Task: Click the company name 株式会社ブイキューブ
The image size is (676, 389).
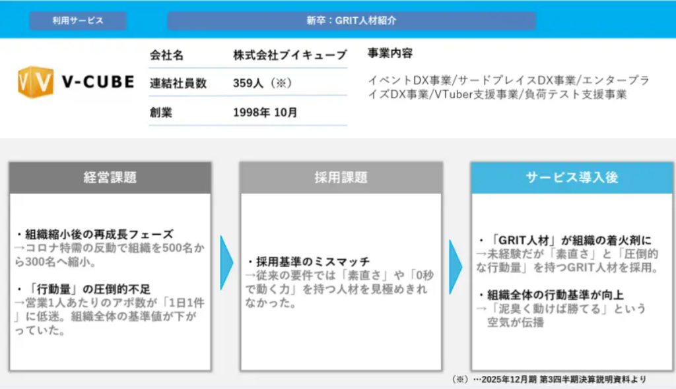Action: [289, 55]
